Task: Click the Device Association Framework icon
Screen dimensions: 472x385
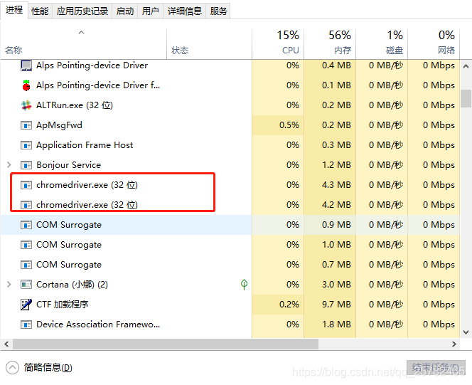Action: pyautogui.click(x=26, y=325)
